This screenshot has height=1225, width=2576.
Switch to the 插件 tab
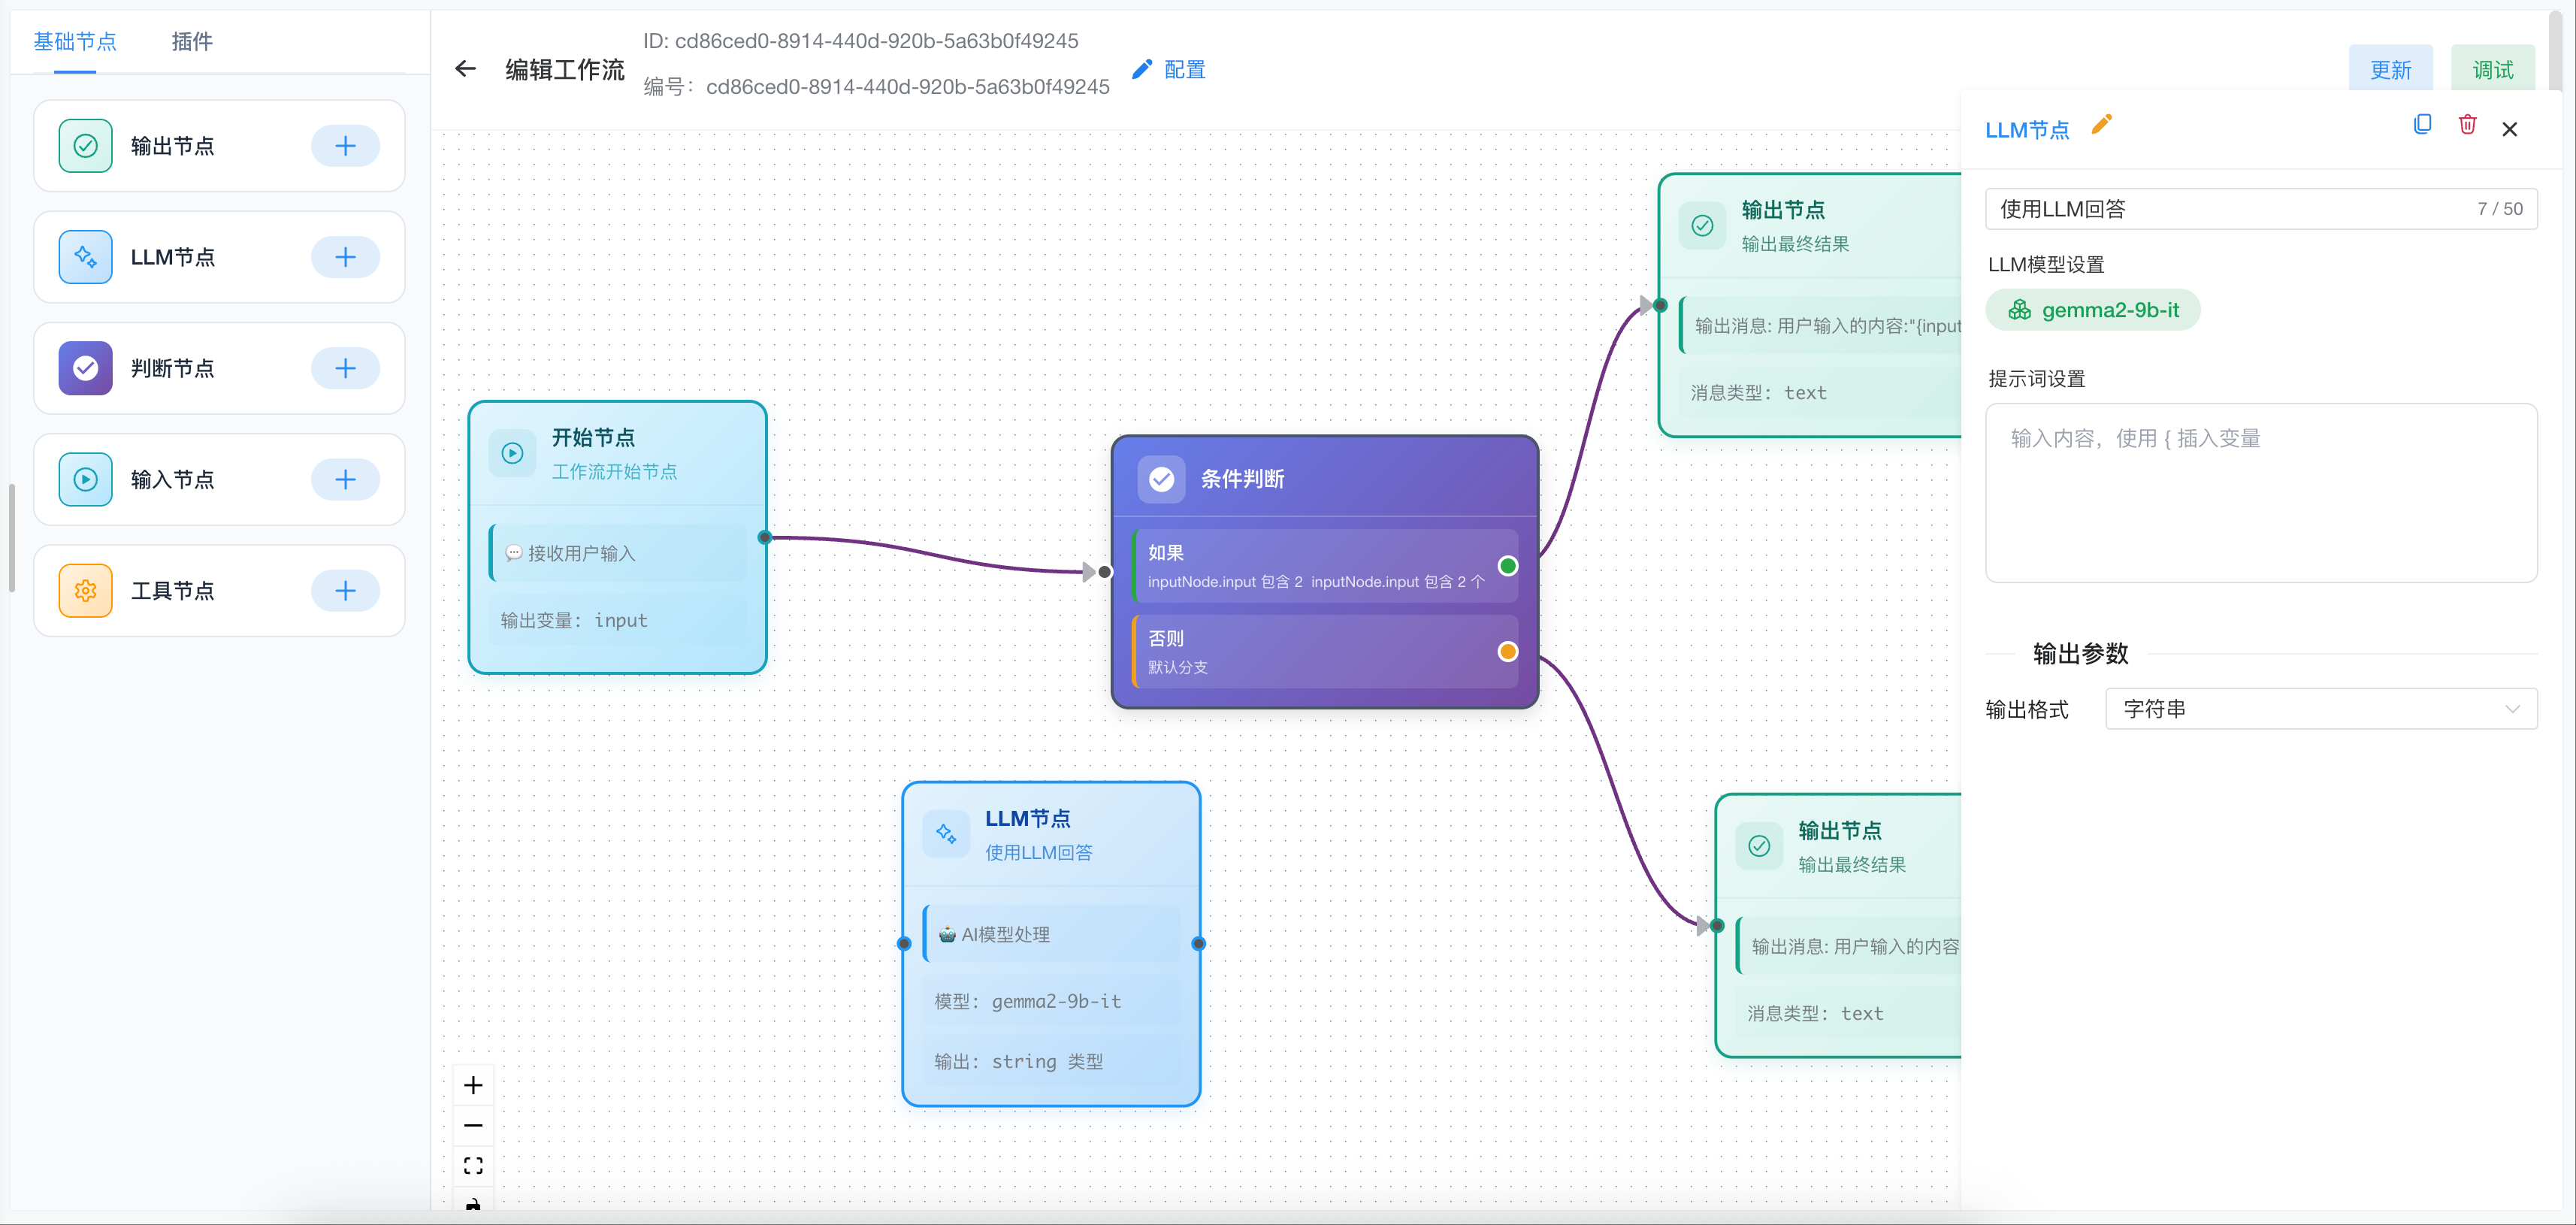pos(192,42)
